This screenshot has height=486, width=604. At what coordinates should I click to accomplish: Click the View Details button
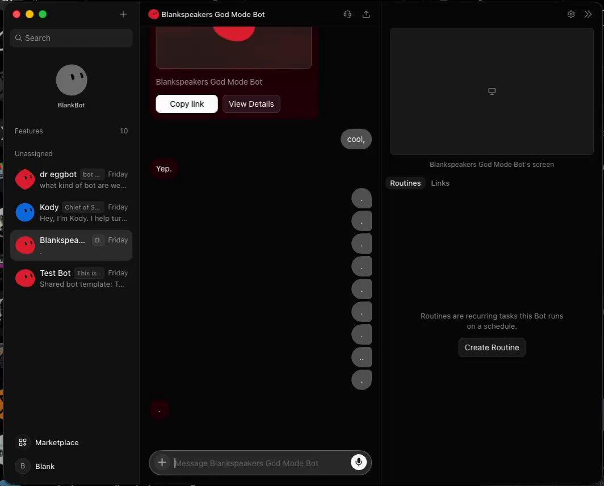[x=251, y=104]
